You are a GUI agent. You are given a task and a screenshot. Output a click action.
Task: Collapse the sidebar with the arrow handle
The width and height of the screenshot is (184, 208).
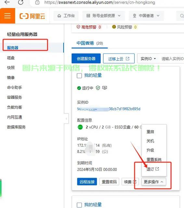(x=66, y=119)
